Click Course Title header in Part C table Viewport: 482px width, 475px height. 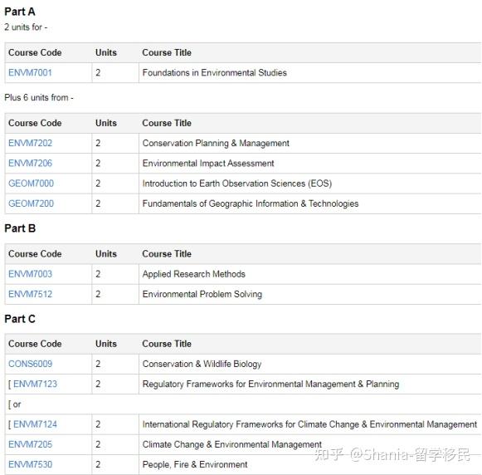click(167, 344)
